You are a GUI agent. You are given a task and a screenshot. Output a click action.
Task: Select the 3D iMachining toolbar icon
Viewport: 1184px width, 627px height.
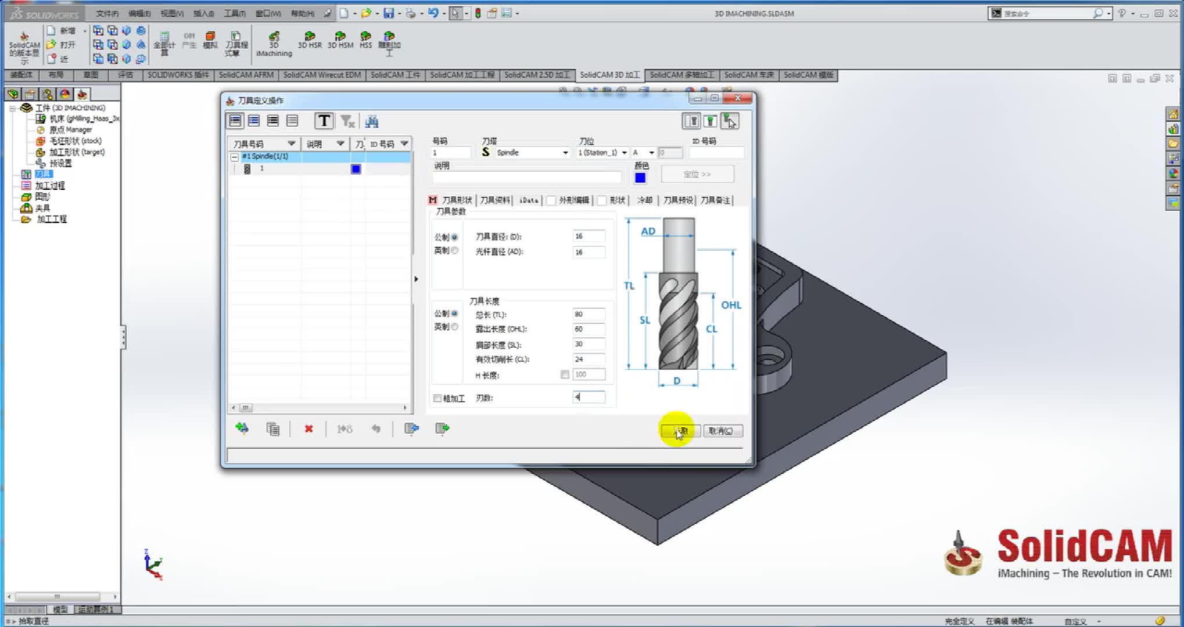273,42
